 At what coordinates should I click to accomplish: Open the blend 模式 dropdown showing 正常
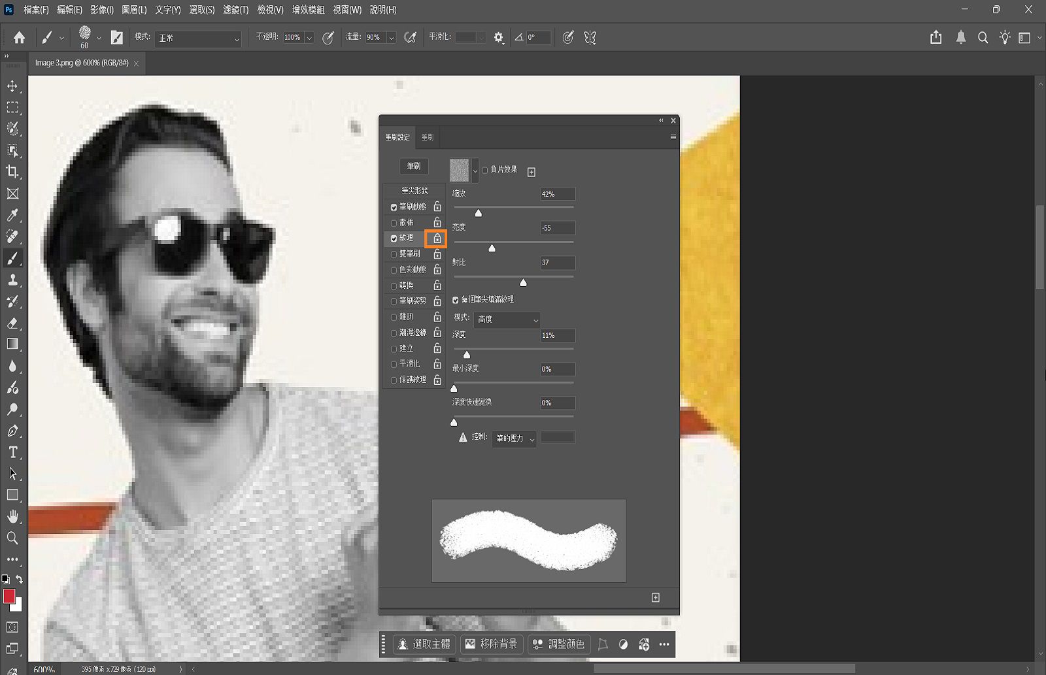(198, 39)
